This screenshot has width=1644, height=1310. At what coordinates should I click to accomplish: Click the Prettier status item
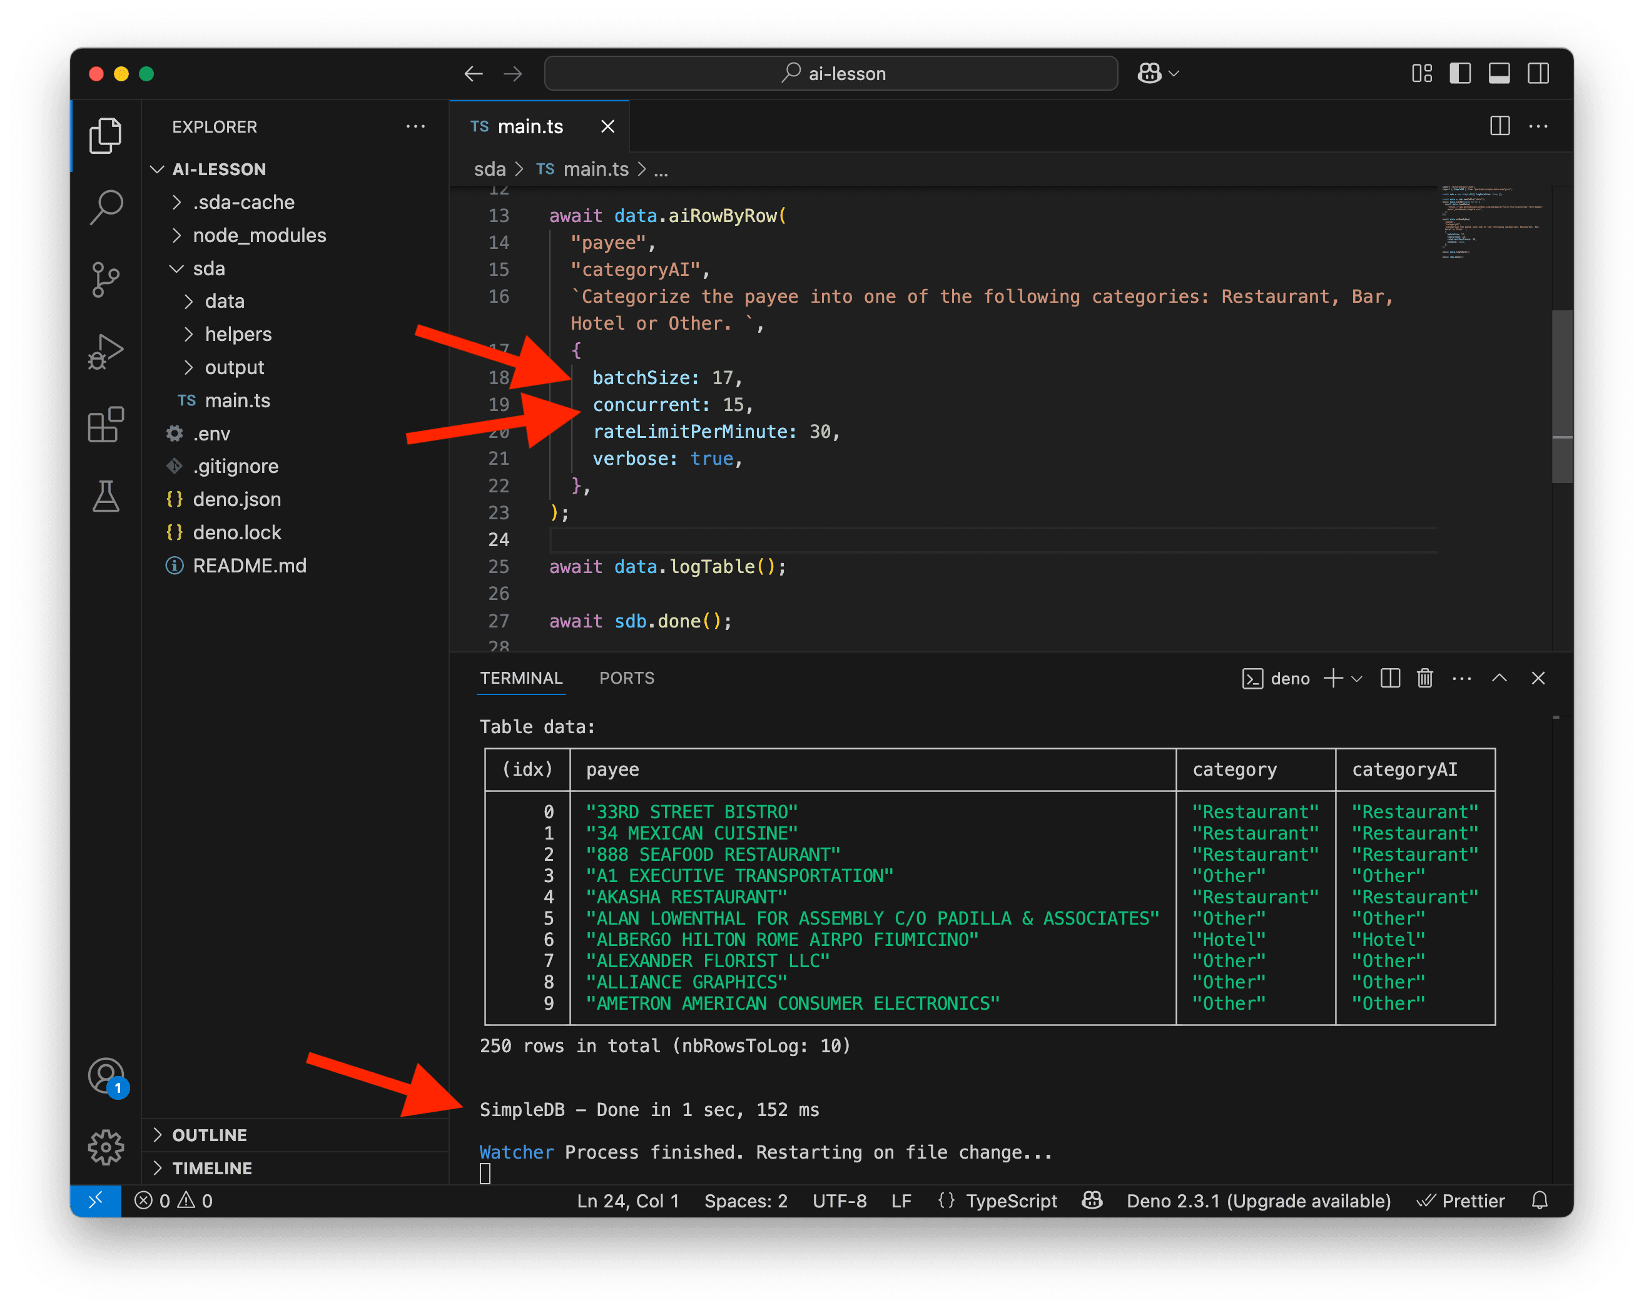click(x=1460, y=1200)
